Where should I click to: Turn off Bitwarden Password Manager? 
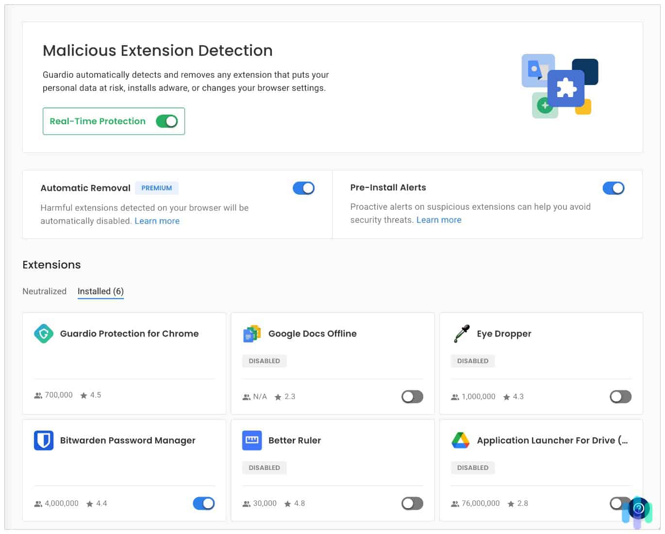click(x=203, y=503)
